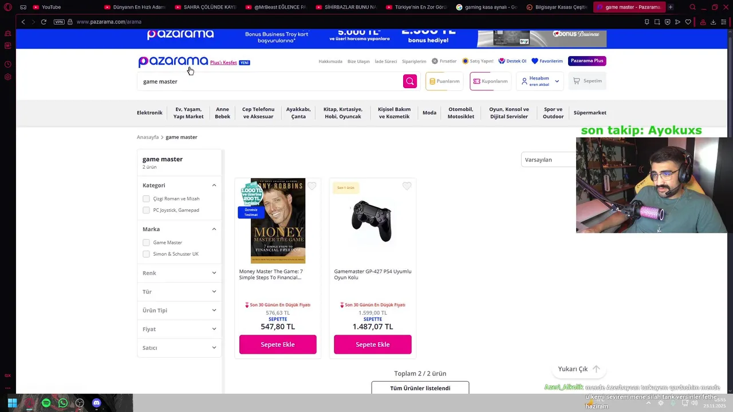Open Spor ve Outdoor category
Viewport: 733px width, 412px height.
tap(553, 113)
